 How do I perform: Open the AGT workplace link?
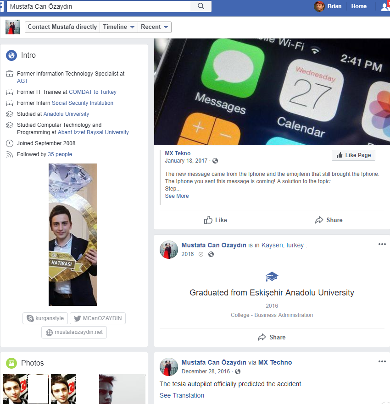pos(22,81)
